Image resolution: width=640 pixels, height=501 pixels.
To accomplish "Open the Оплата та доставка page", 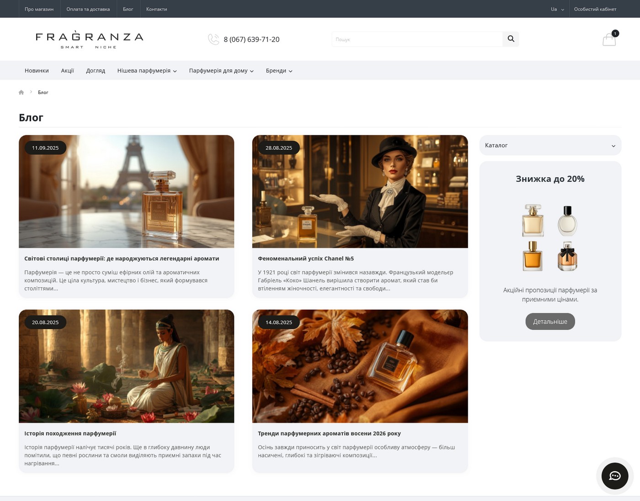I will pos(88,9).
